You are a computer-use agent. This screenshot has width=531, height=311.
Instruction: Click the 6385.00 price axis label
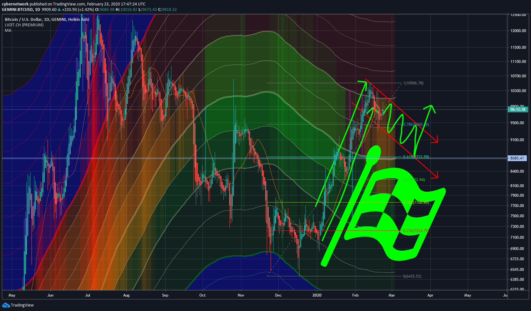(517, 279)
